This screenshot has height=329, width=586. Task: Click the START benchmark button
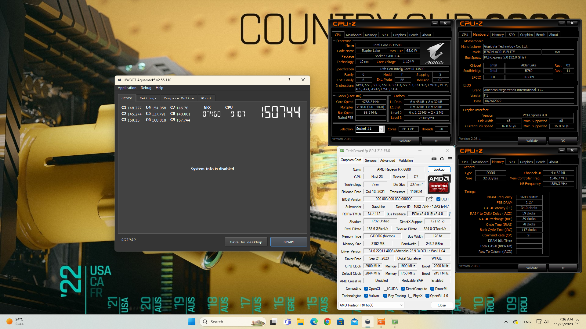[x=289, y=242]
